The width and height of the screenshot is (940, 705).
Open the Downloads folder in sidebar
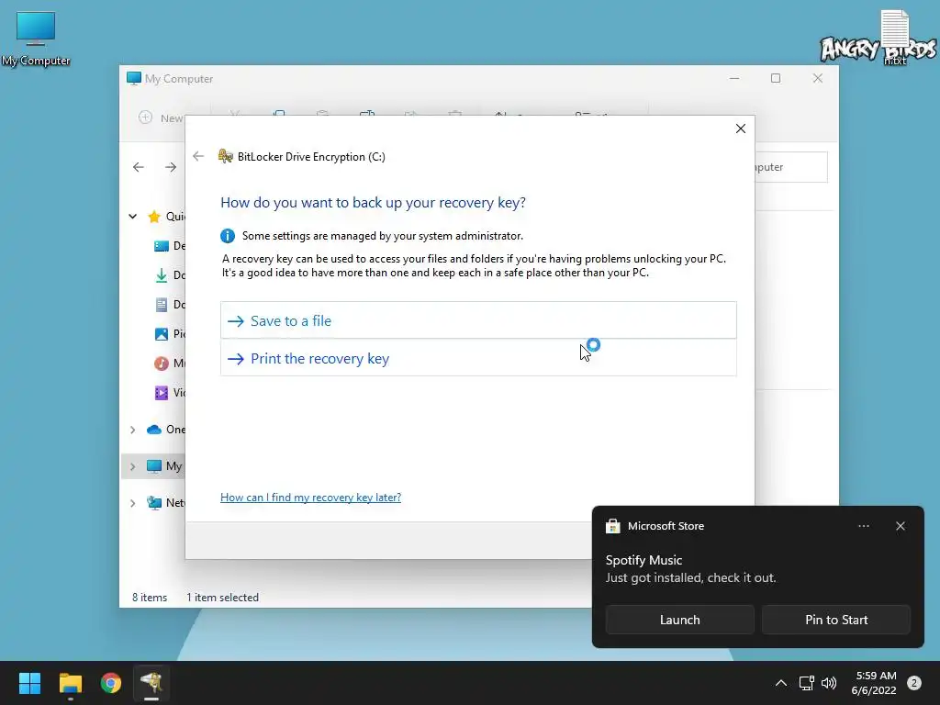tap(169, 275)
